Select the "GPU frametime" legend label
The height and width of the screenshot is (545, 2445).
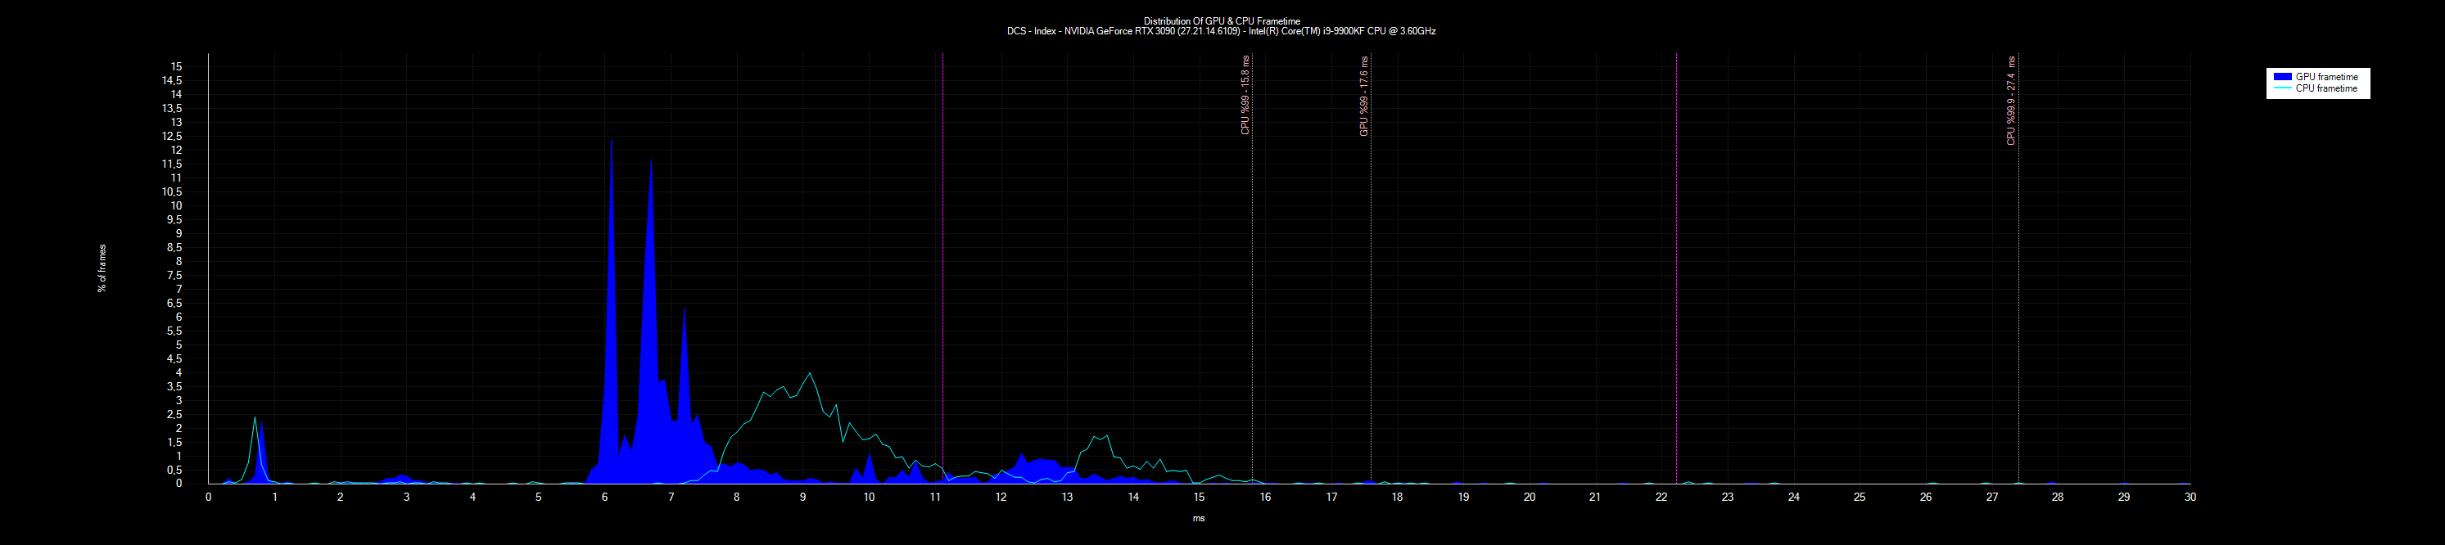point(2326,77)
